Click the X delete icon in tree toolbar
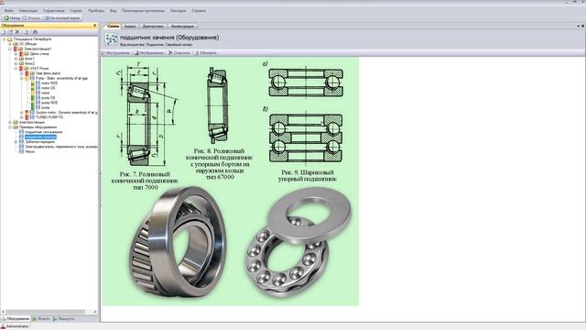This screenshot has height=330, width=586. 17,32
